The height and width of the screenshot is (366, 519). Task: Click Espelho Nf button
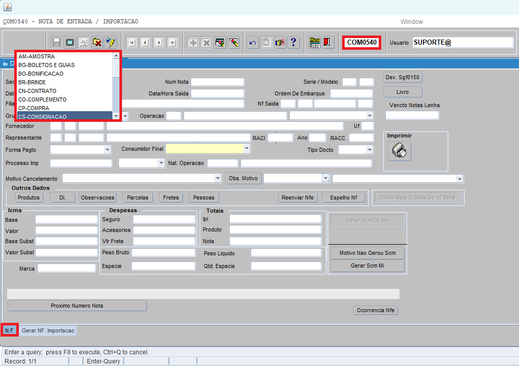[344, 197]
